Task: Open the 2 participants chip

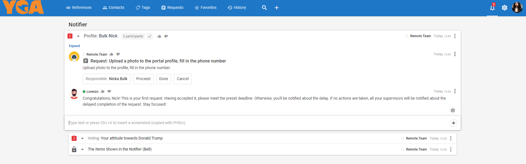Action: click(x=133, y=36)
